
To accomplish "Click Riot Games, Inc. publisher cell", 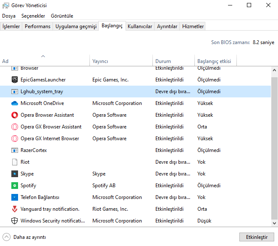I will (x=110, y=209).
